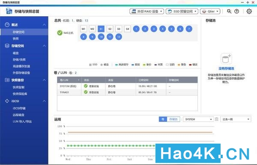Open the search magnifier icon
The image size is (257, 165).
click(x=229, y=11)
